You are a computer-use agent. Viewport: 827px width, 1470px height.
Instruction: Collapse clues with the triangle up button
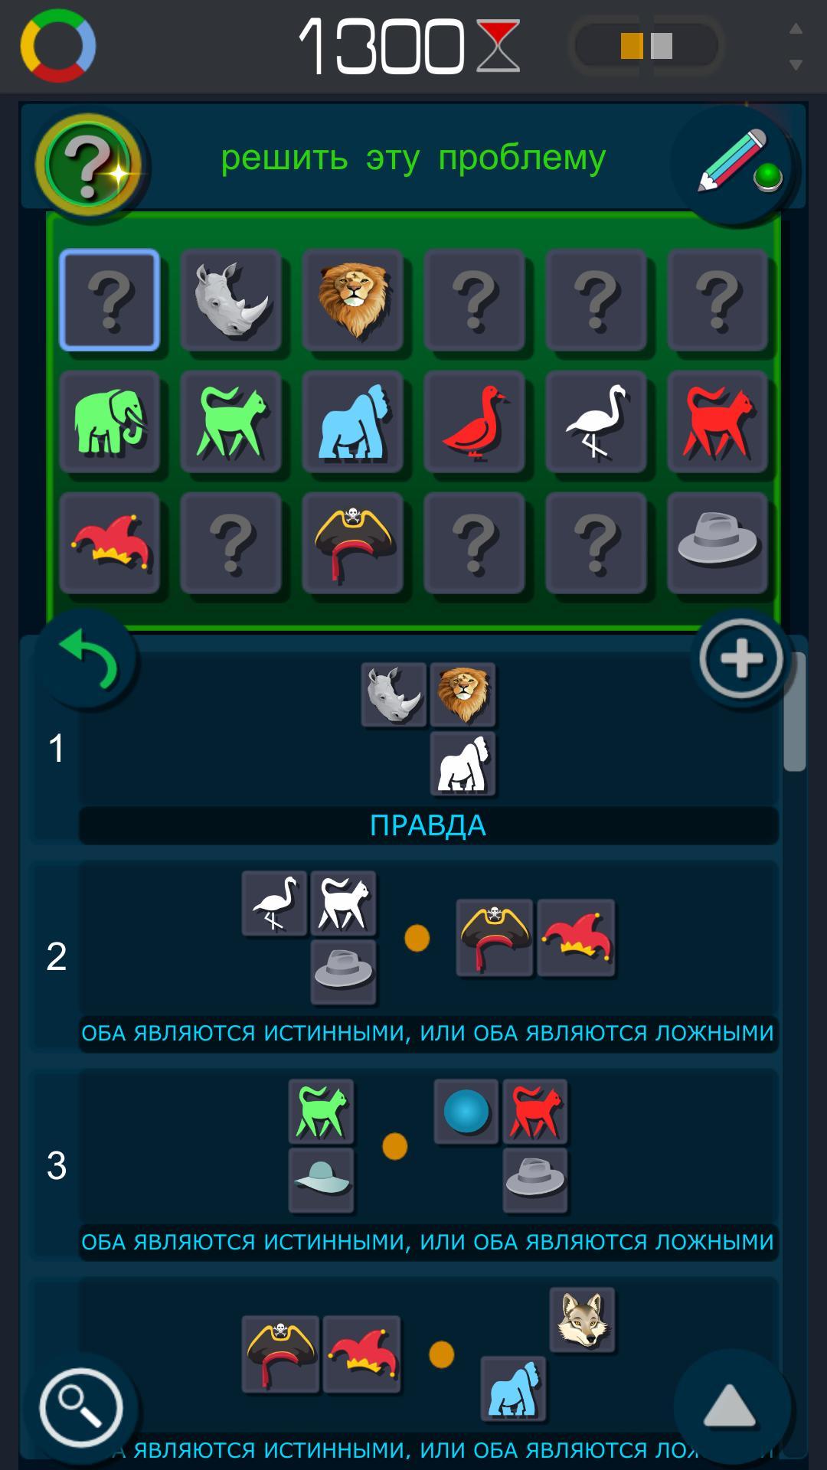730,1407
